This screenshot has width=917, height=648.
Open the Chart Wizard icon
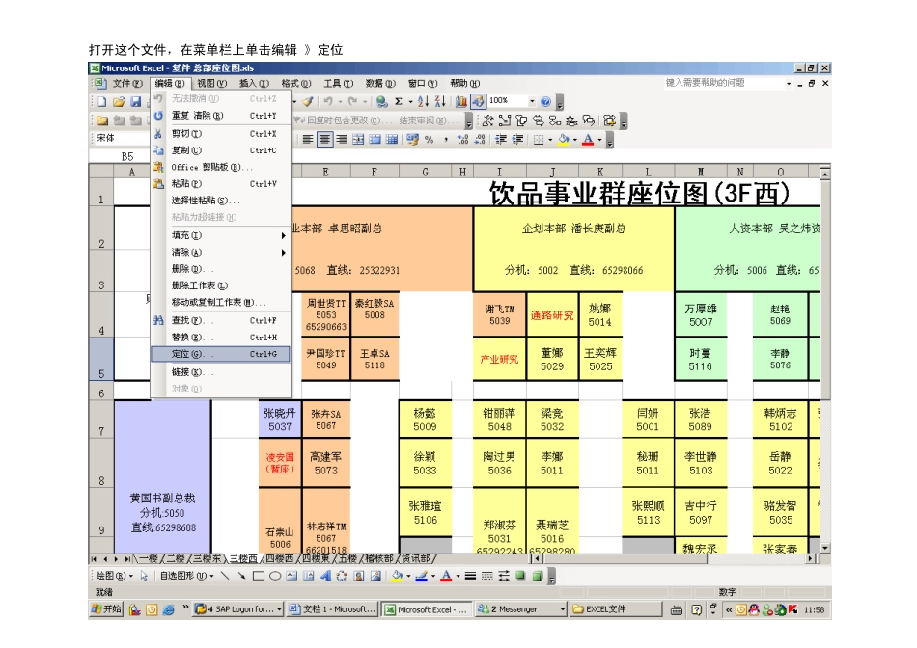[461, 101]
